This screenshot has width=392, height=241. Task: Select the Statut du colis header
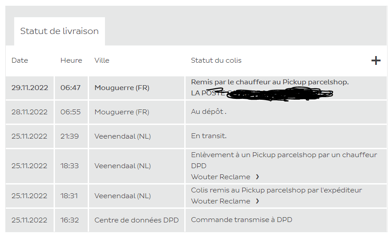[x=216, y=60]
